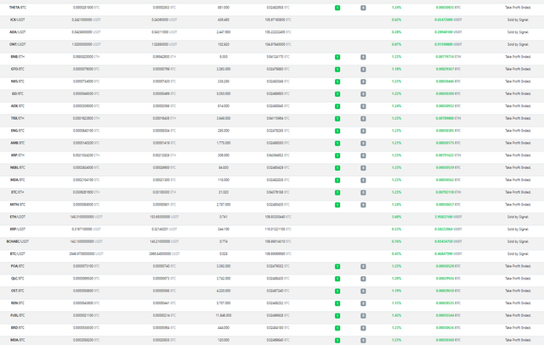Select the gray badge for GTO/BTC
This screenshot has height=345, width=544.
[363, 70]
